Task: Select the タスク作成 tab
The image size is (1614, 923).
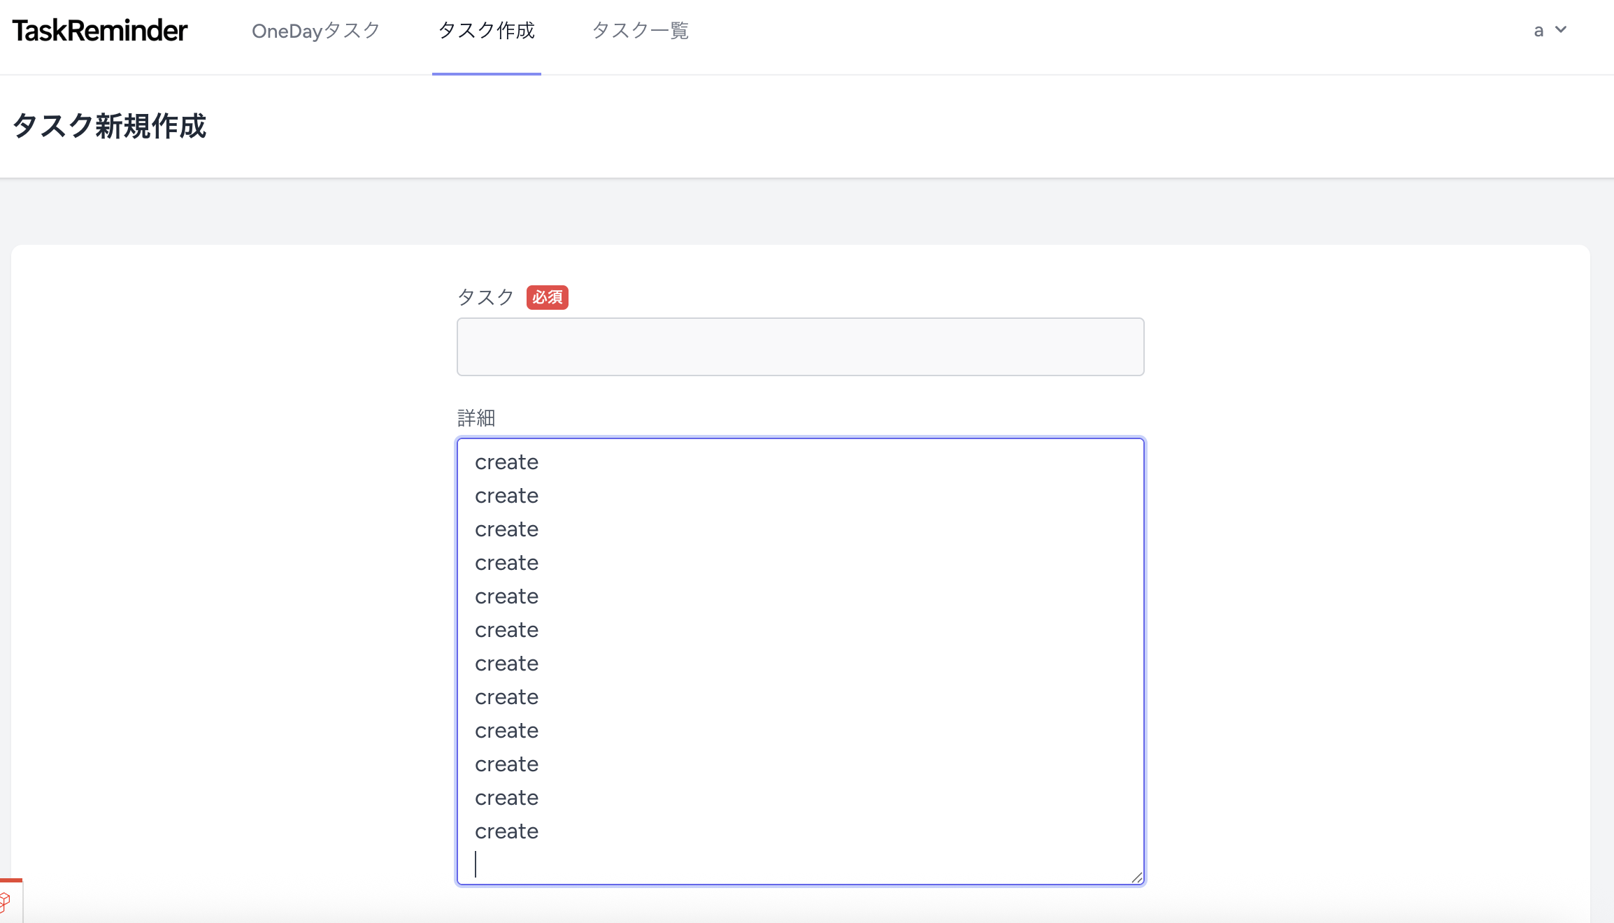Action: tap(486, 31)
